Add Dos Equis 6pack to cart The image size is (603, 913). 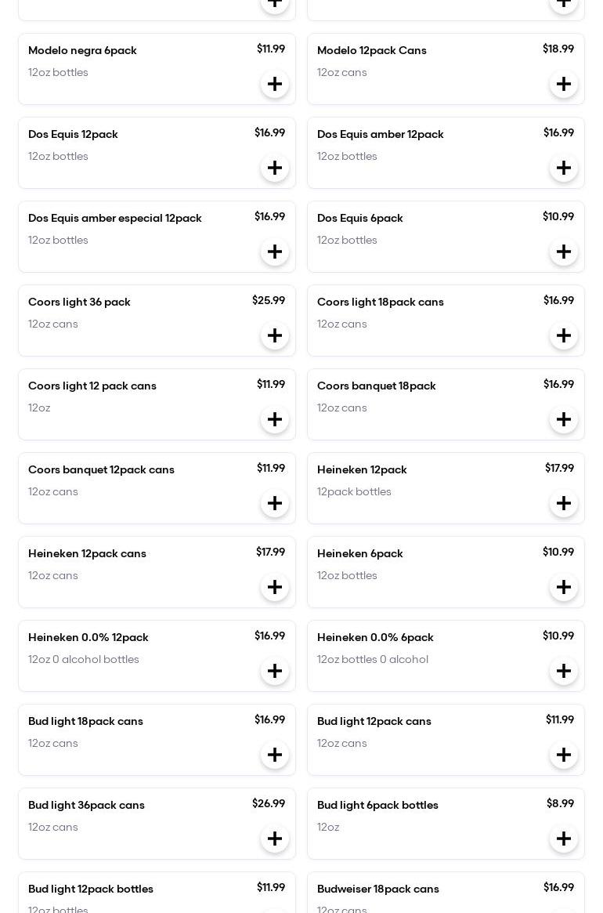pyautogui.click(x=564, y=252)
